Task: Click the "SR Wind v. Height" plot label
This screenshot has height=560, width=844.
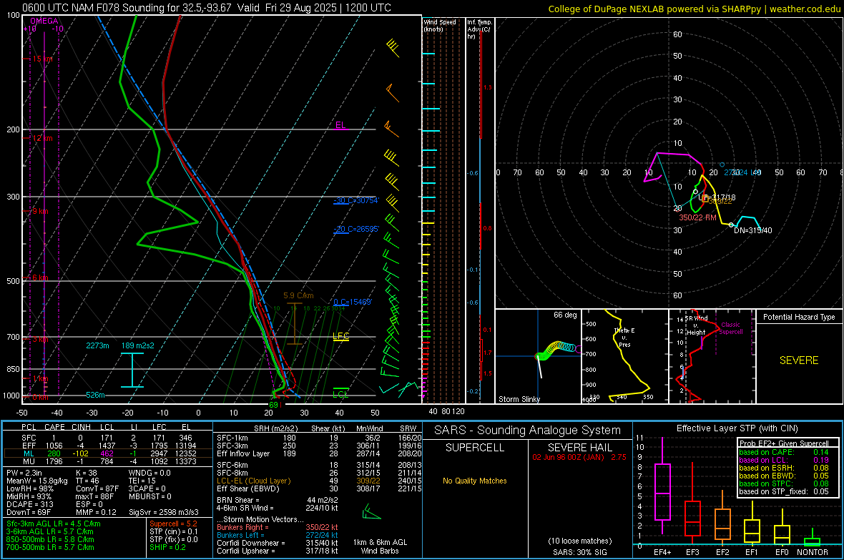Action: [695, 325]
